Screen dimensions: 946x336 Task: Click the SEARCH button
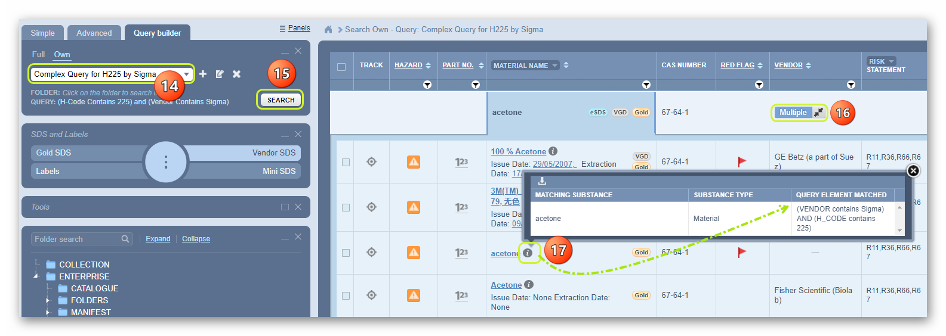281,99
